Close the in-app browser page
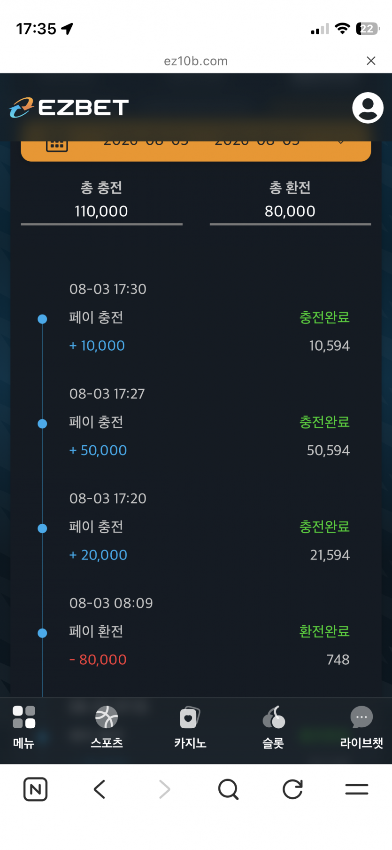 tap(371, 61)
